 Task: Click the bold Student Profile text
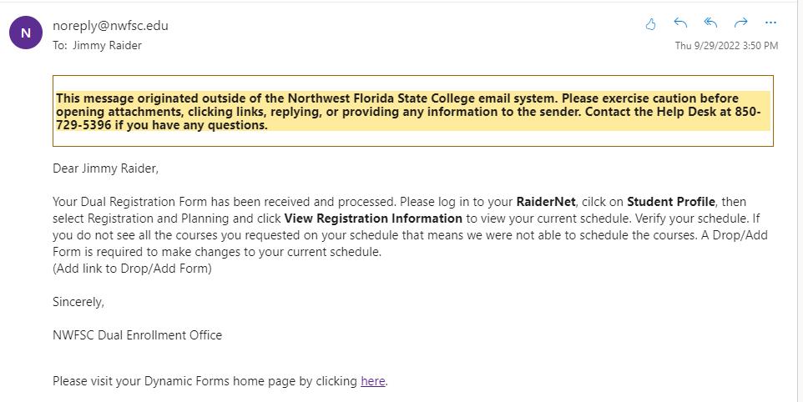coord(671,201)
